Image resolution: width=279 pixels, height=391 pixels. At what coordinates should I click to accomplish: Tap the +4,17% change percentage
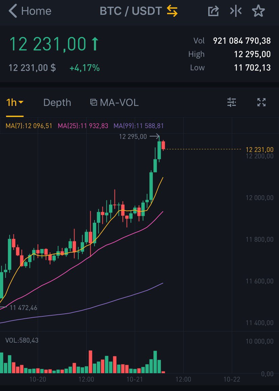[x=85, y=68]
